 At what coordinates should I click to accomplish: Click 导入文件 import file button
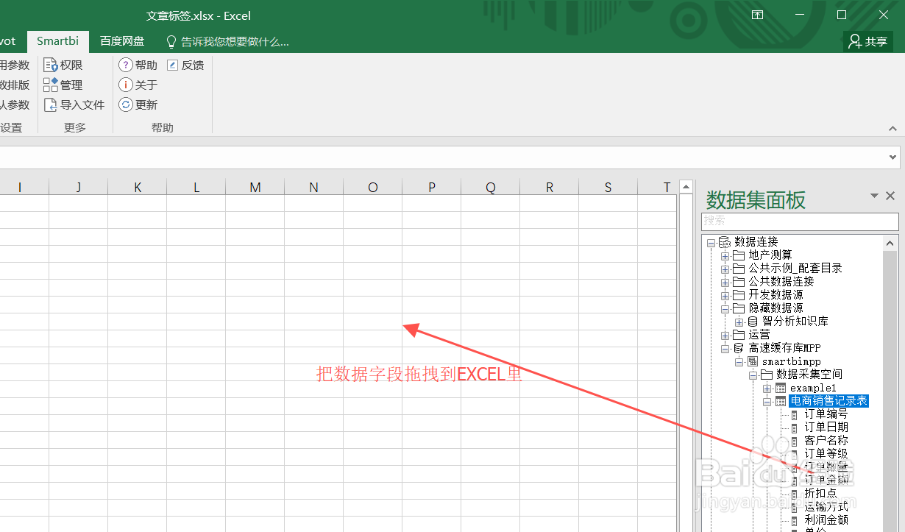[74, 105]
